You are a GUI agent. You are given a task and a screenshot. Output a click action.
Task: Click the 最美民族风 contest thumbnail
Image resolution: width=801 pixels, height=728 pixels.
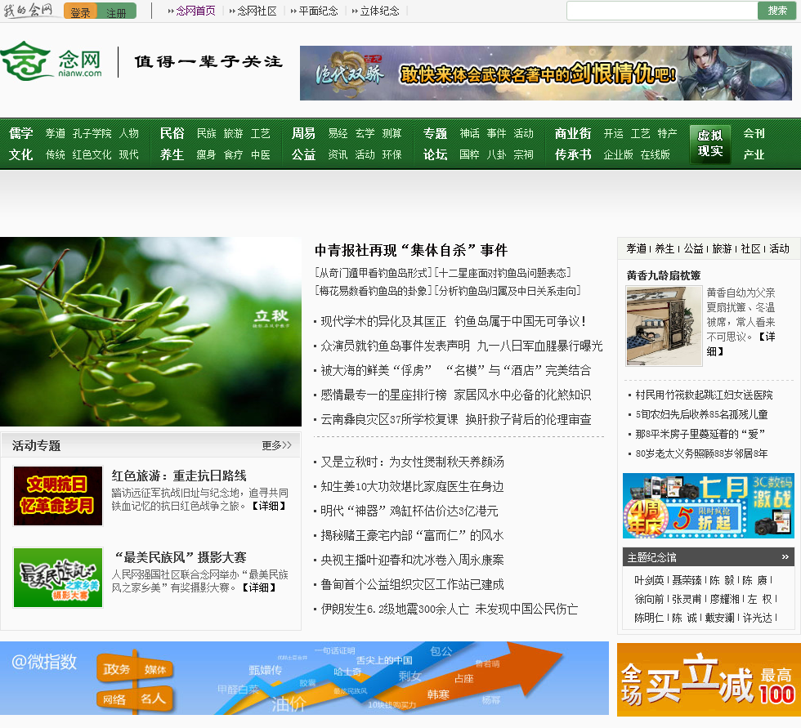(58, 578)
